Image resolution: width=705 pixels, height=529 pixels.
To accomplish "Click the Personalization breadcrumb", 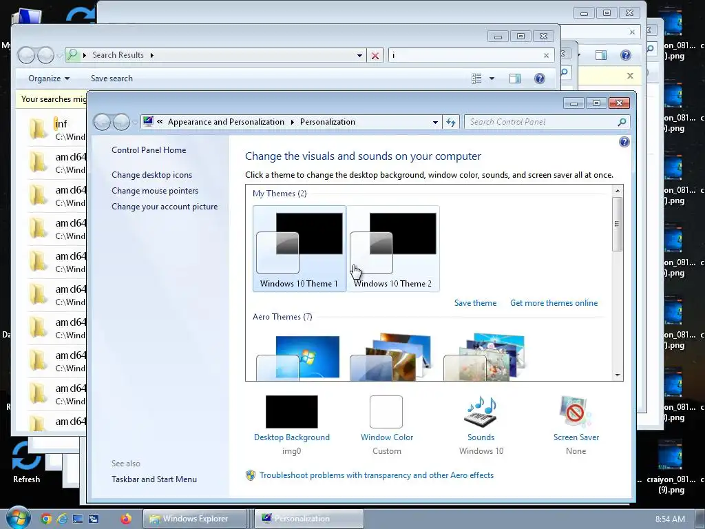I will point(327,122).
